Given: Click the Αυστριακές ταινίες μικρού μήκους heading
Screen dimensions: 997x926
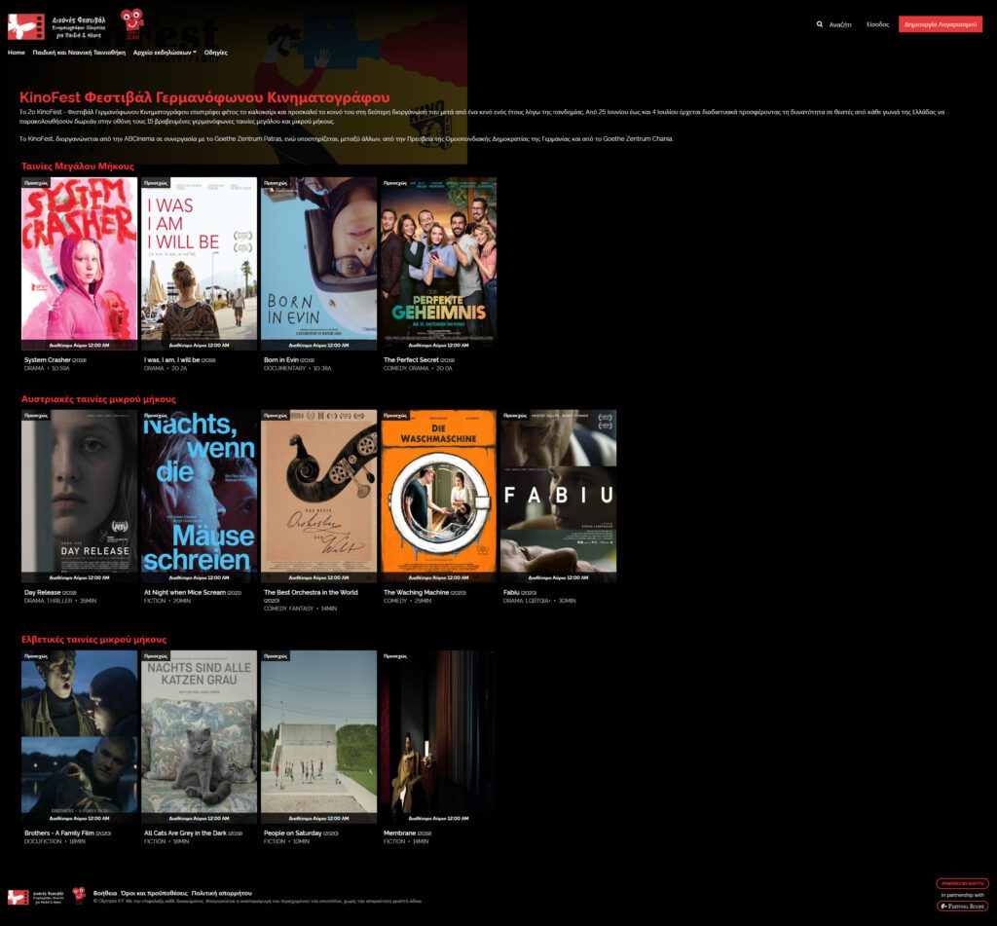Looking at the screenshot, I should tap(98, 399).
